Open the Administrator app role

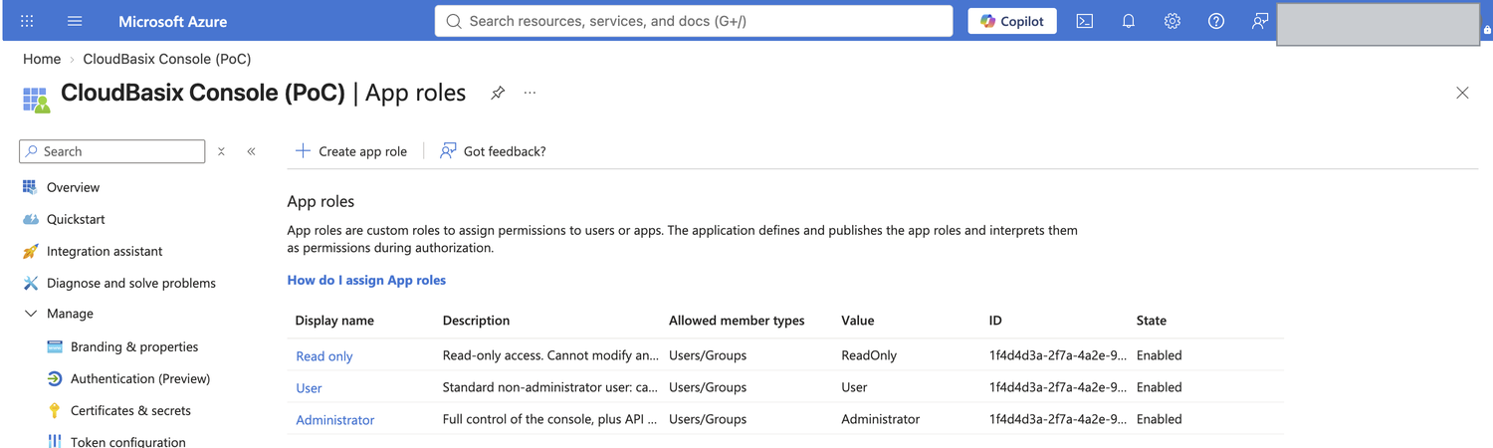point(335,419)
